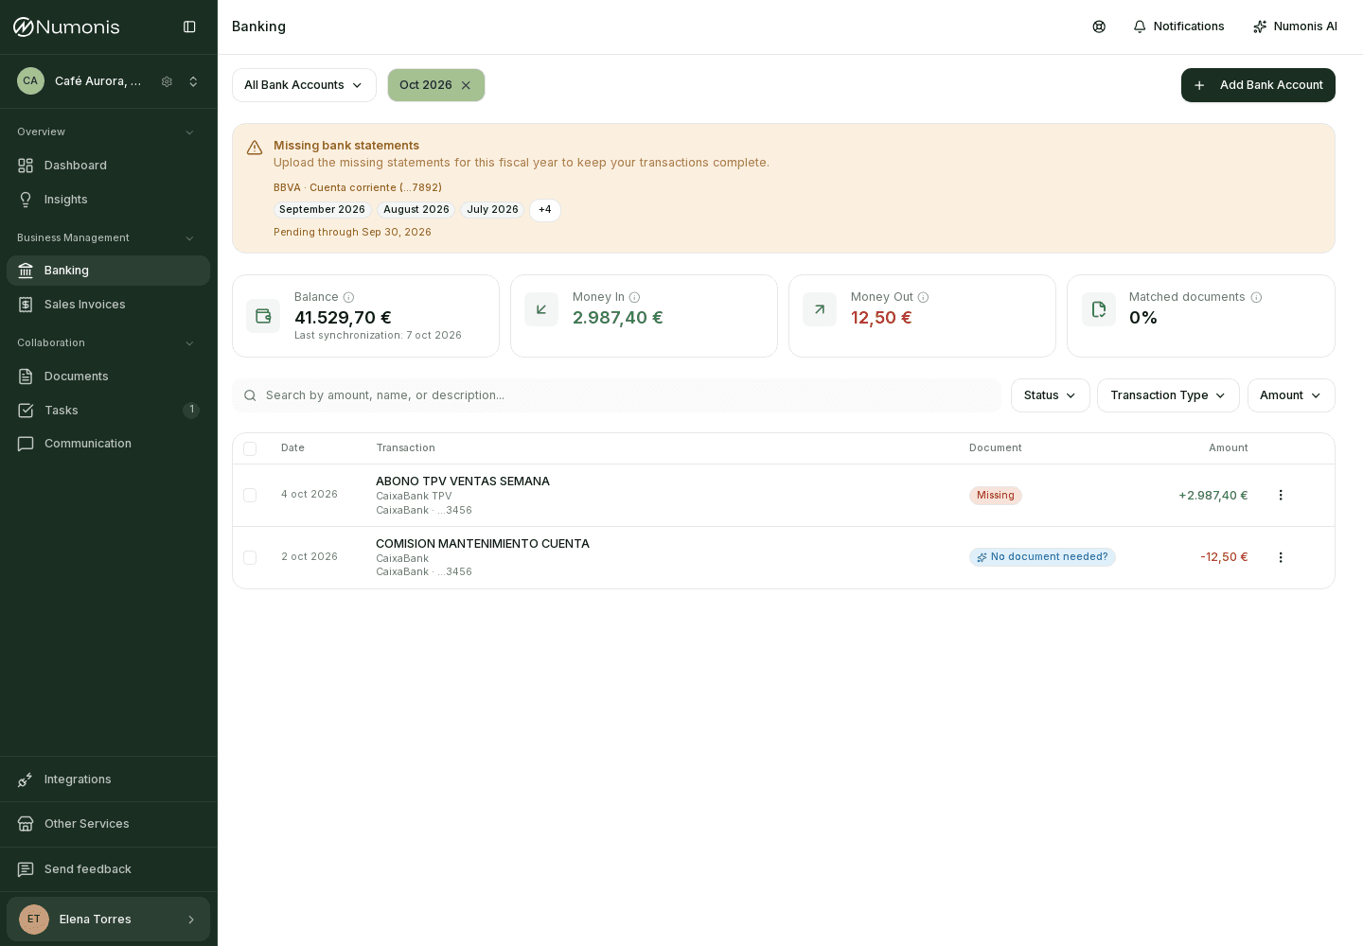The image size is (1363, 946).
Task: Click the No document needed badge
Action: pos(1042,557)
